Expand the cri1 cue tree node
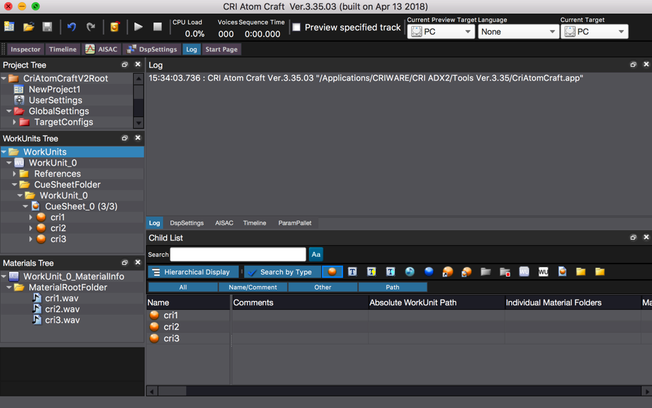The image size is (652, 408). pyautogui.click(x=31, y=217)
